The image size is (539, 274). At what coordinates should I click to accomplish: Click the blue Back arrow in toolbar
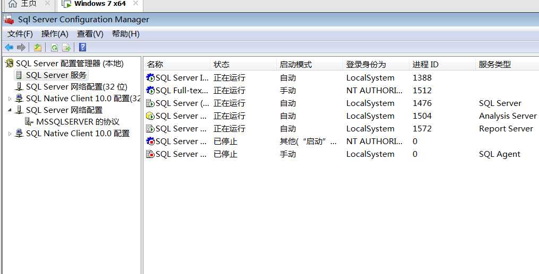[x=9, y=47]
